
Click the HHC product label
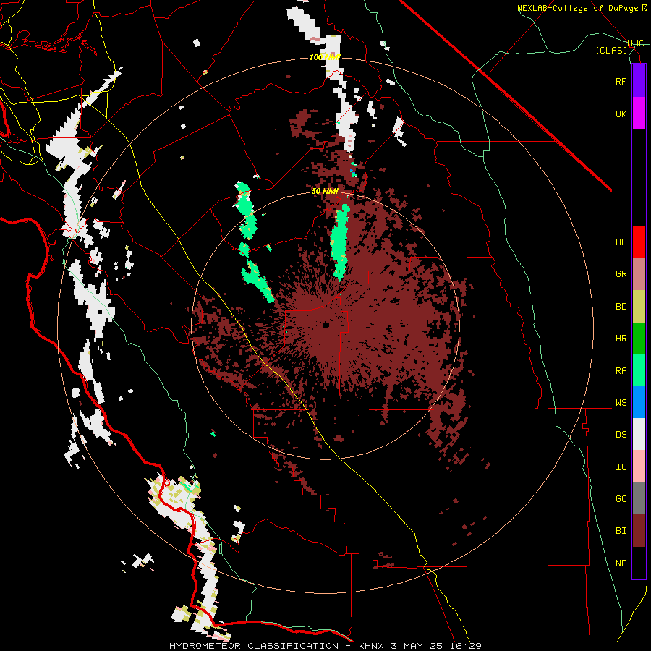coord(635,43)
